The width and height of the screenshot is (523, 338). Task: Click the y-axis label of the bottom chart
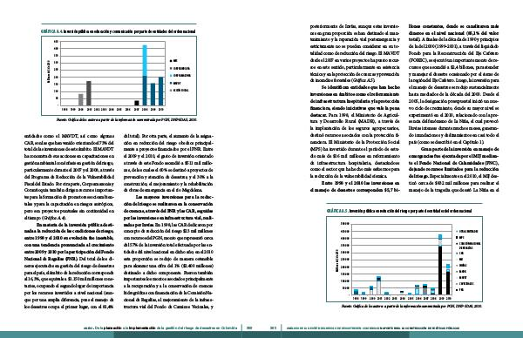tap(336, 260)
